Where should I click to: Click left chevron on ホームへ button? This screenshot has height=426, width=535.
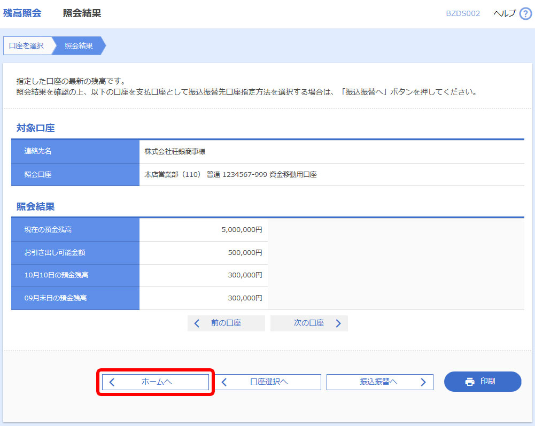click(112, 382)
